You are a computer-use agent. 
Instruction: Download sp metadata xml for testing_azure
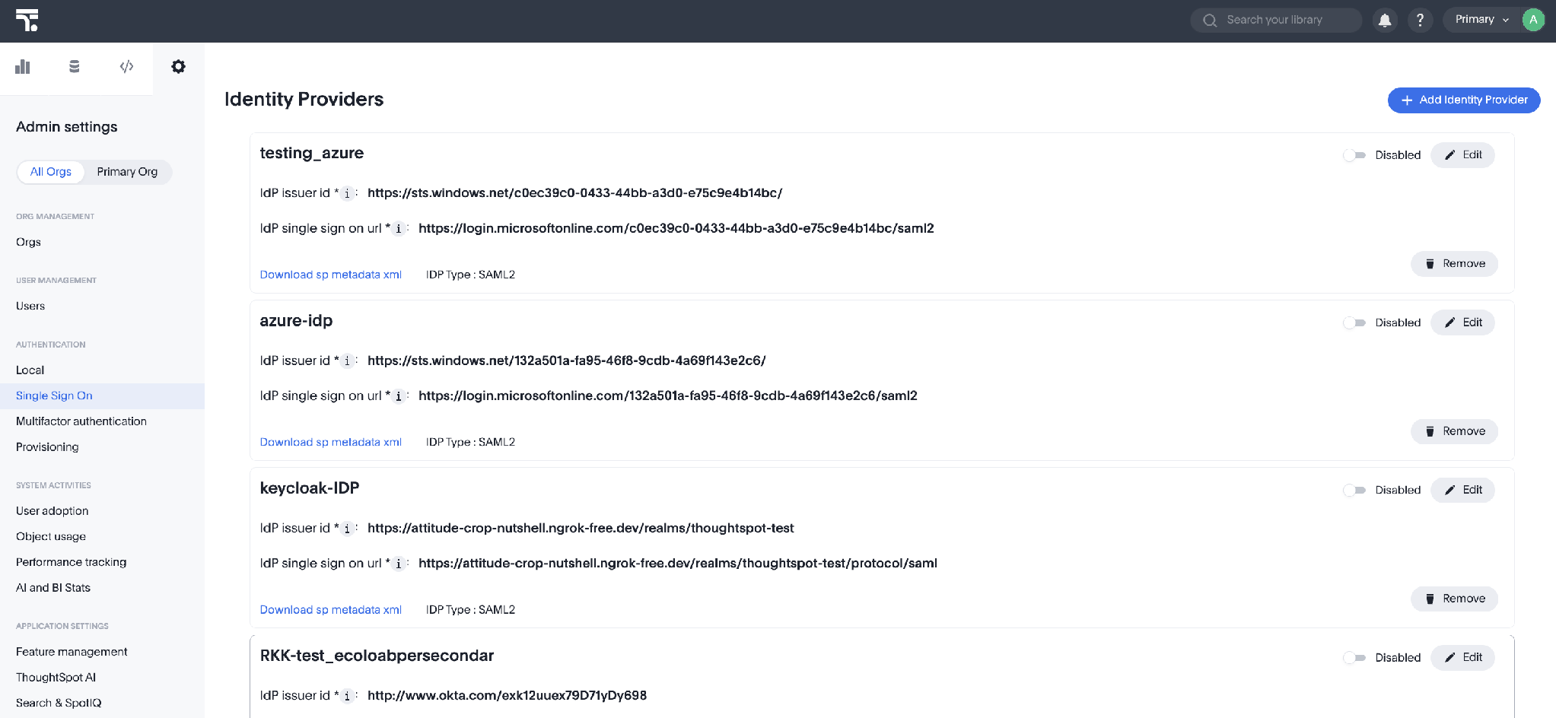331,275
